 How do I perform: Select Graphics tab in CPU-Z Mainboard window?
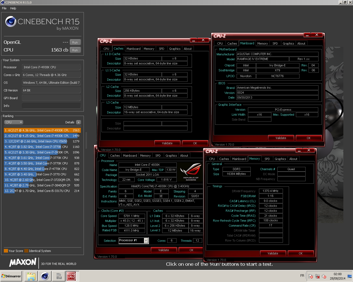[x=288, y=44]
